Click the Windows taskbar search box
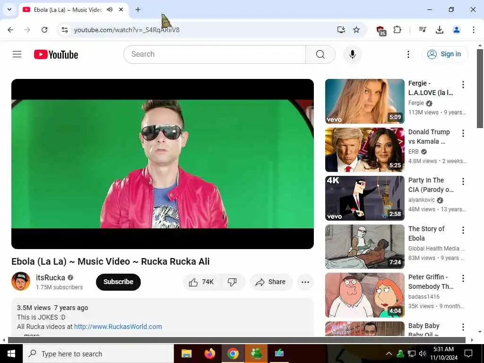 98,354
